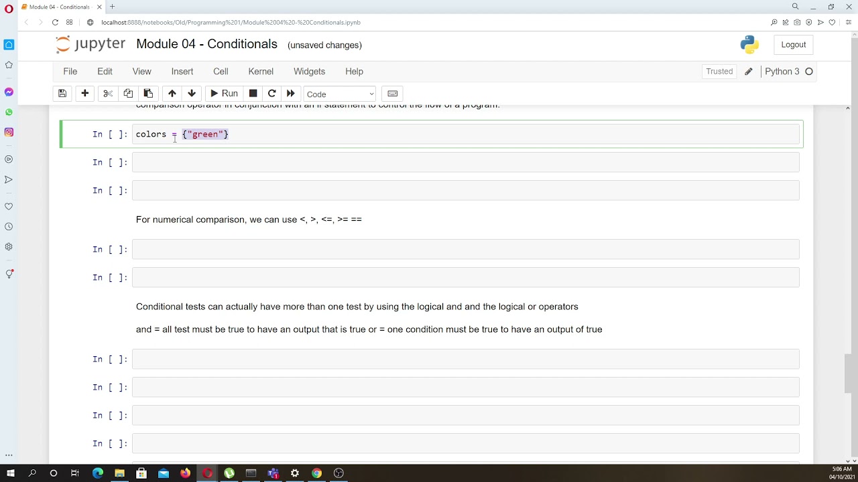Click inside the colors = {"green"} cell
Viewport: 858px width, 482px height.
coord(465,135)
